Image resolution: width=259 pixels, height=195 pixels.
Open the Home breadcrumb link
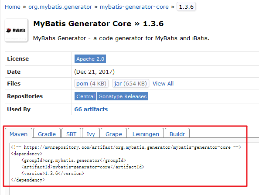tap(13, 7)
